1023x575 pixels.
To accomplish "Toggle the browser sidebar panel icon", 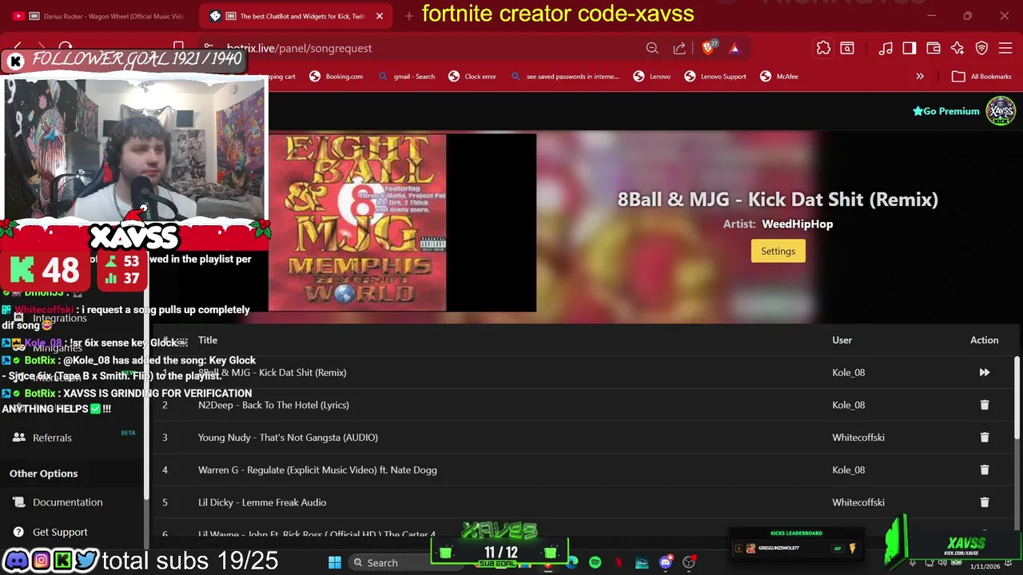I will tap(910, 48).
